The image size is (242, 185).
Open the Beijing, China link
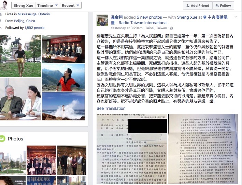(25, 21)
